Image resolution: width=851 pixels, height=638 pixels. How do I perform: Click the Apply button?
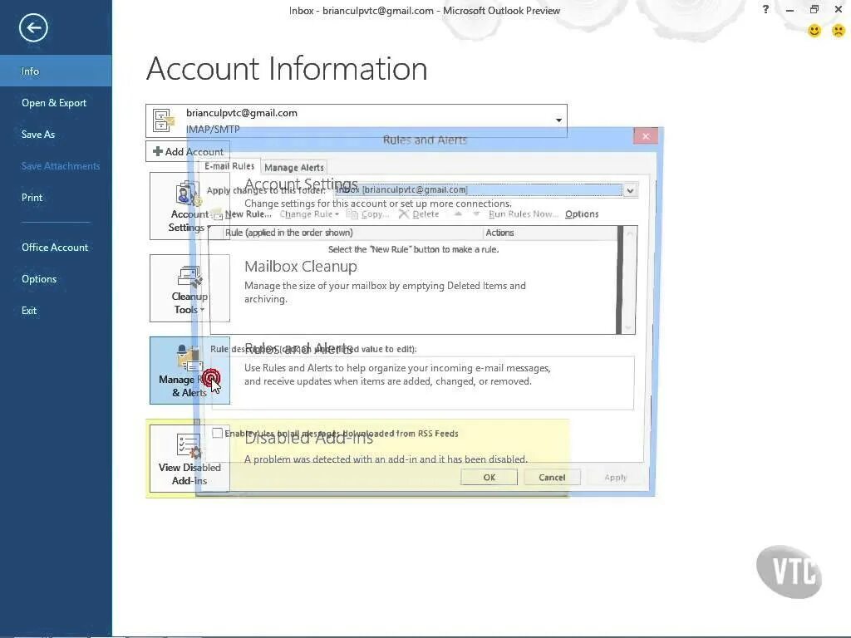coord(616,478)
